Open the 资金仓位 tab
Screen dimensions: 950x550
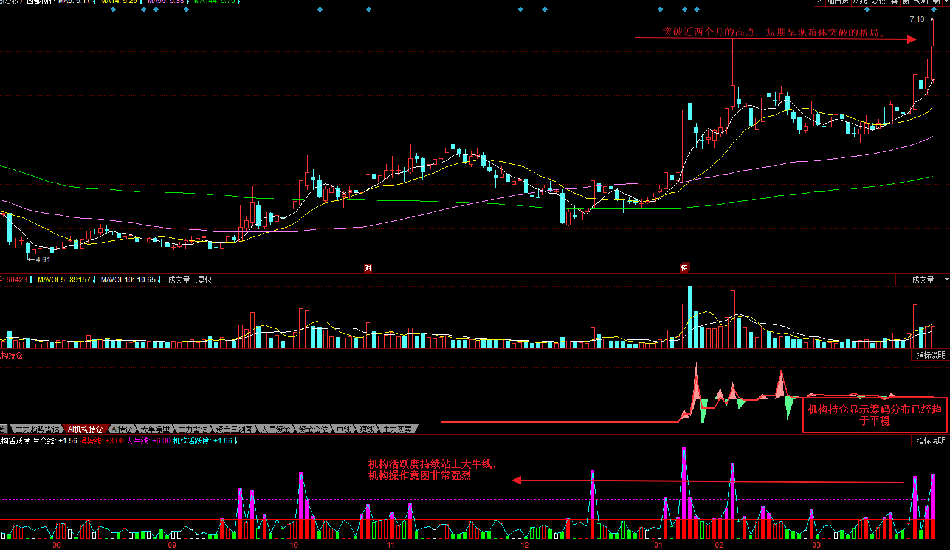(313, 429)
